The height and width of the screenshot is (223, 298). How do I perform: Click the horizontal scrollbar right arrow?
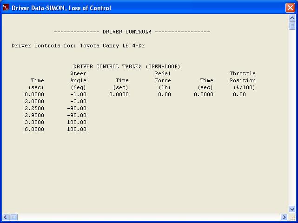(284, 217)
